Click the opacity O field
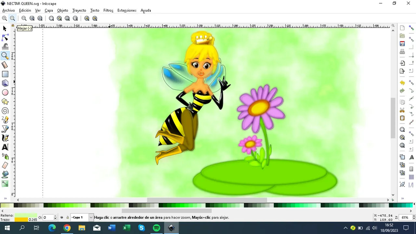 (x=47, y=217)
